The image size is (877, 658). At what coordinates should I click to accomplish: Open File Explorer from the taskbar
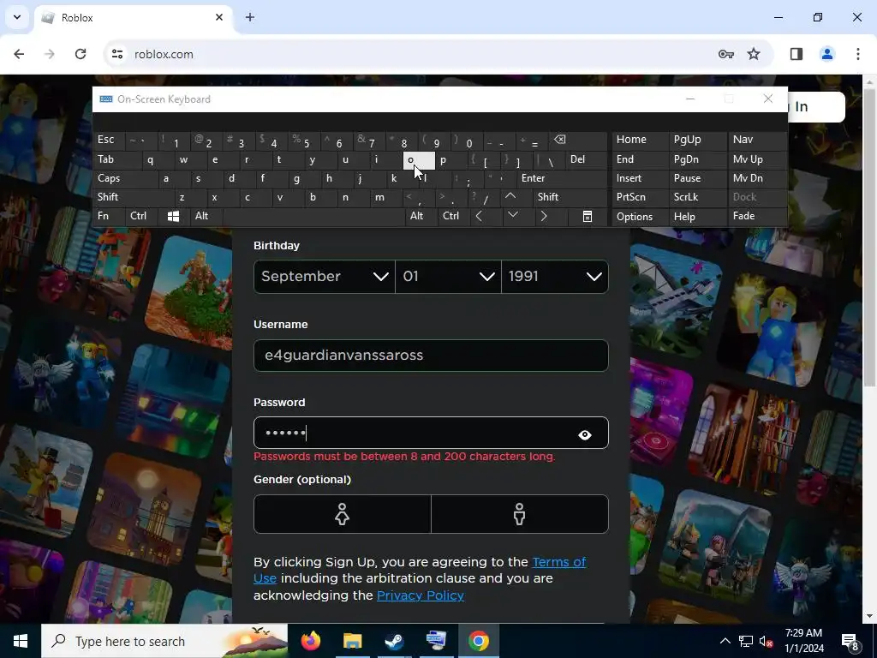(352, 641)
